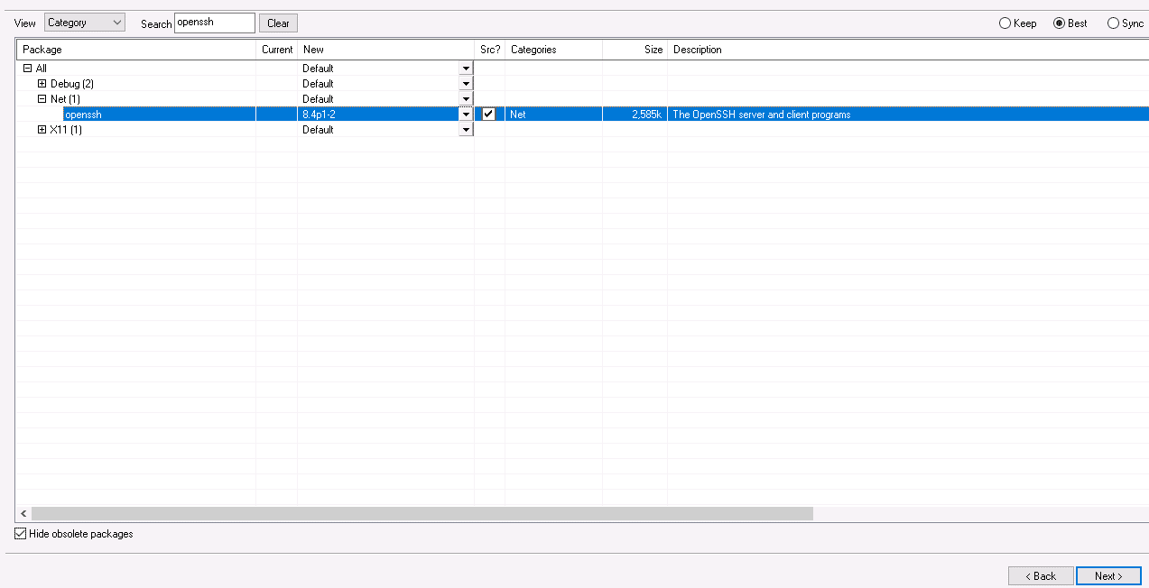Click the Size column header
This screenshot has height=588, width=1149.
tap(635, 50)
